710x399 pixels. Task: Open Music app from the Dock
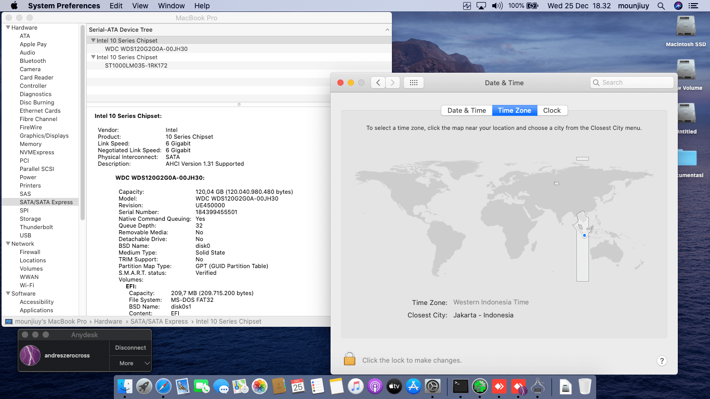(x=356, y=386)
